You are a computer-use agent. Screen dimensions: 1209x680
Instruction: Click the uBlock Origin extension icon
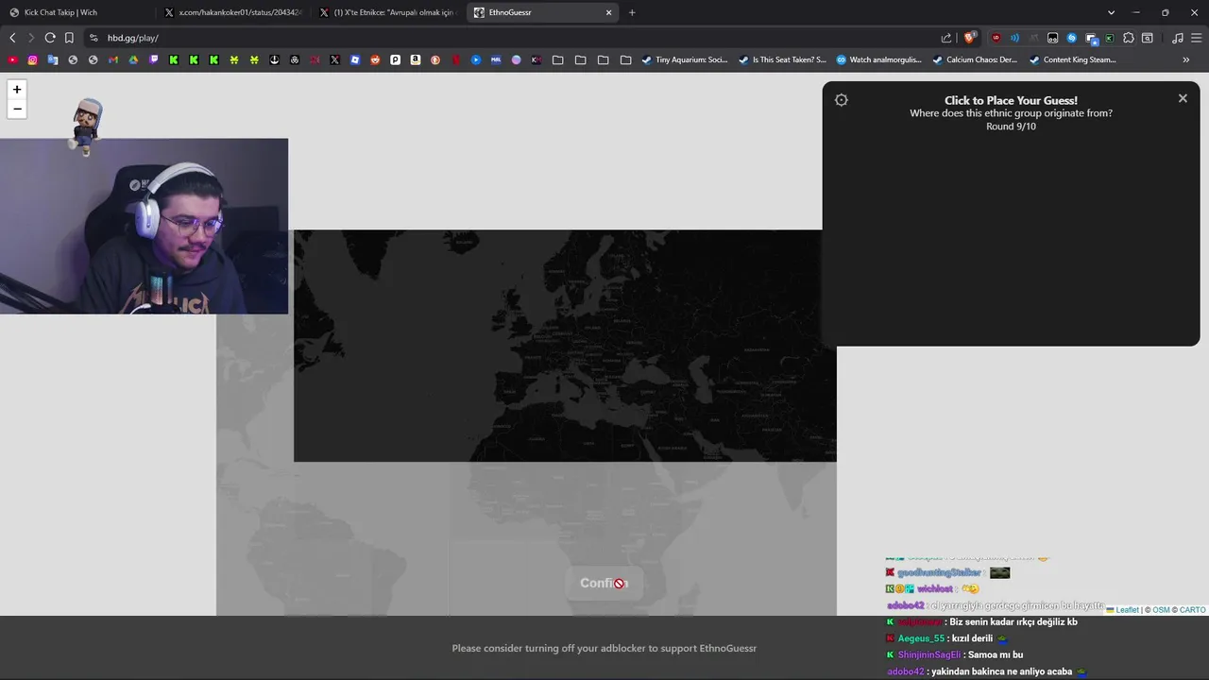pos(996,38)
